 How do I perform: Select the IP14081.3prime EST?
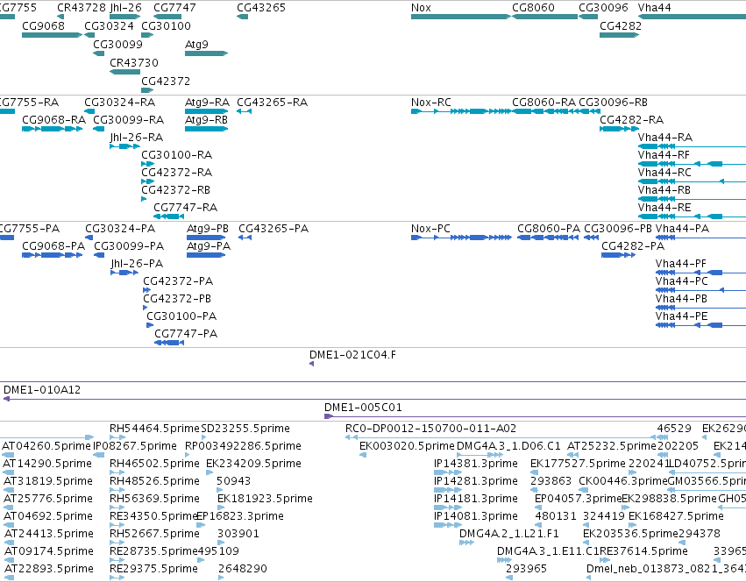click(448, 525)
